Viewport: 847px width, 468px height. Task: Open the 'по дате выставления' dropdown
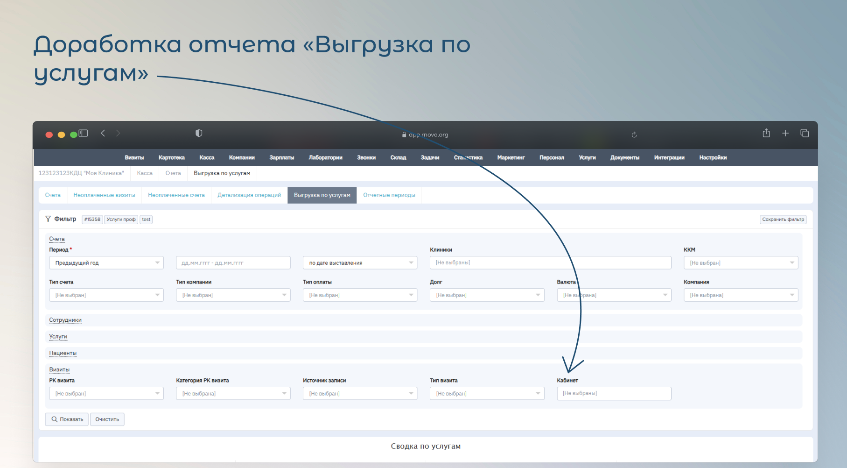pyautogui.click(x=360, y=263)
